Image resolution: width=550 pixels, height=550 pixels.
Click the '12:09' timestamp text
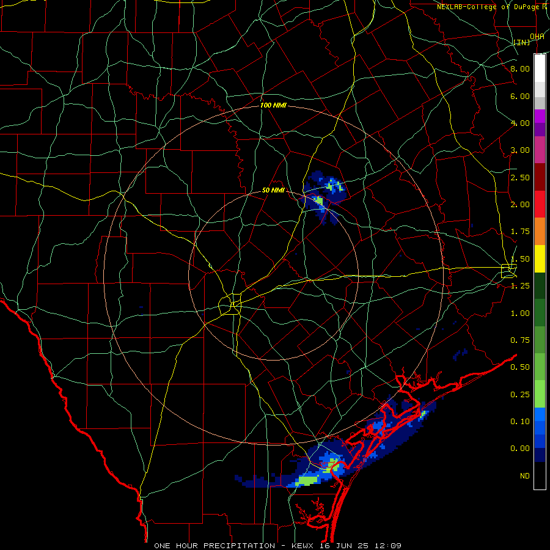[387, 546]
